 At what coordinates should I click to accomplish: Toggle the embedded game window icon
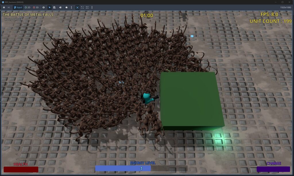click(78, 7)
